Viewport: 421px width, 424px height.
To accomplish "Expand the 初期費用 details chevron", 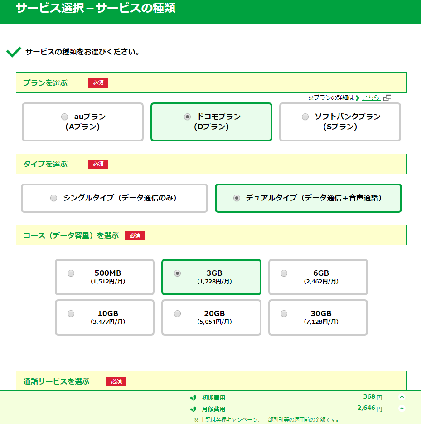I will (x=402, y=397).
